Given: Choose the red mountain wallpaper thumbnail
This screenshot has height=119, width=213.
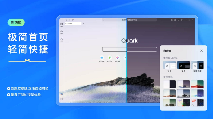Looking at the screenshot, I should tap(197, 84).
